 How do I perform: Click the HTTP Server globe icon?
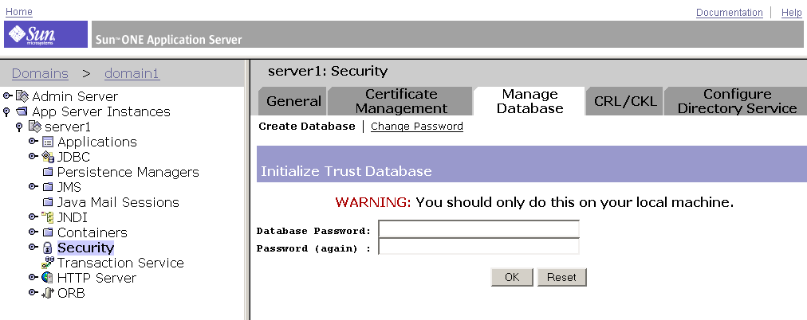click(x=47, y=278)
